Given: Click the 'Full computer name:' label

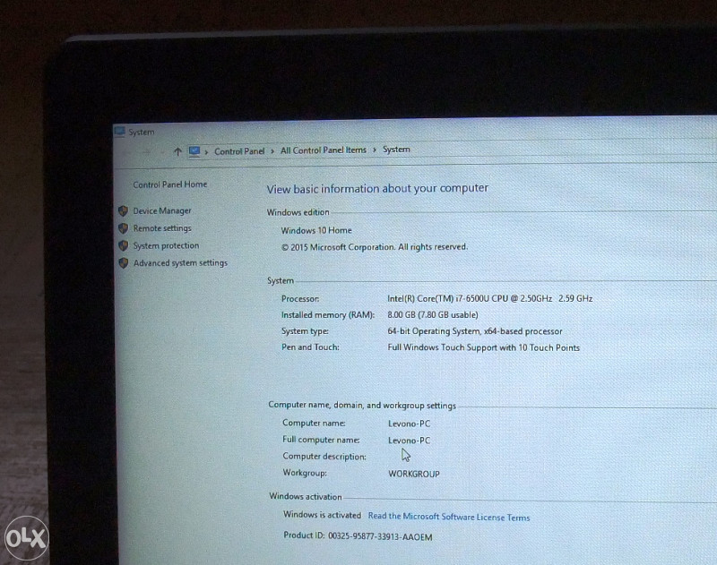Looking at the screenshot, I should [321, 440].
